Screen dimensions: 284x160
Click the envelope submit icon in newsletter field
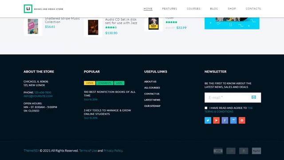(x=254, y=97)
